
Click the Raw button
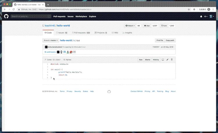point(141,60)
